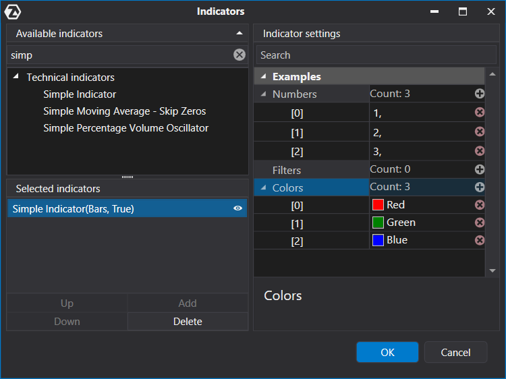Remove the Green color entry
506x379 pixels.
[x=479, y=223]
